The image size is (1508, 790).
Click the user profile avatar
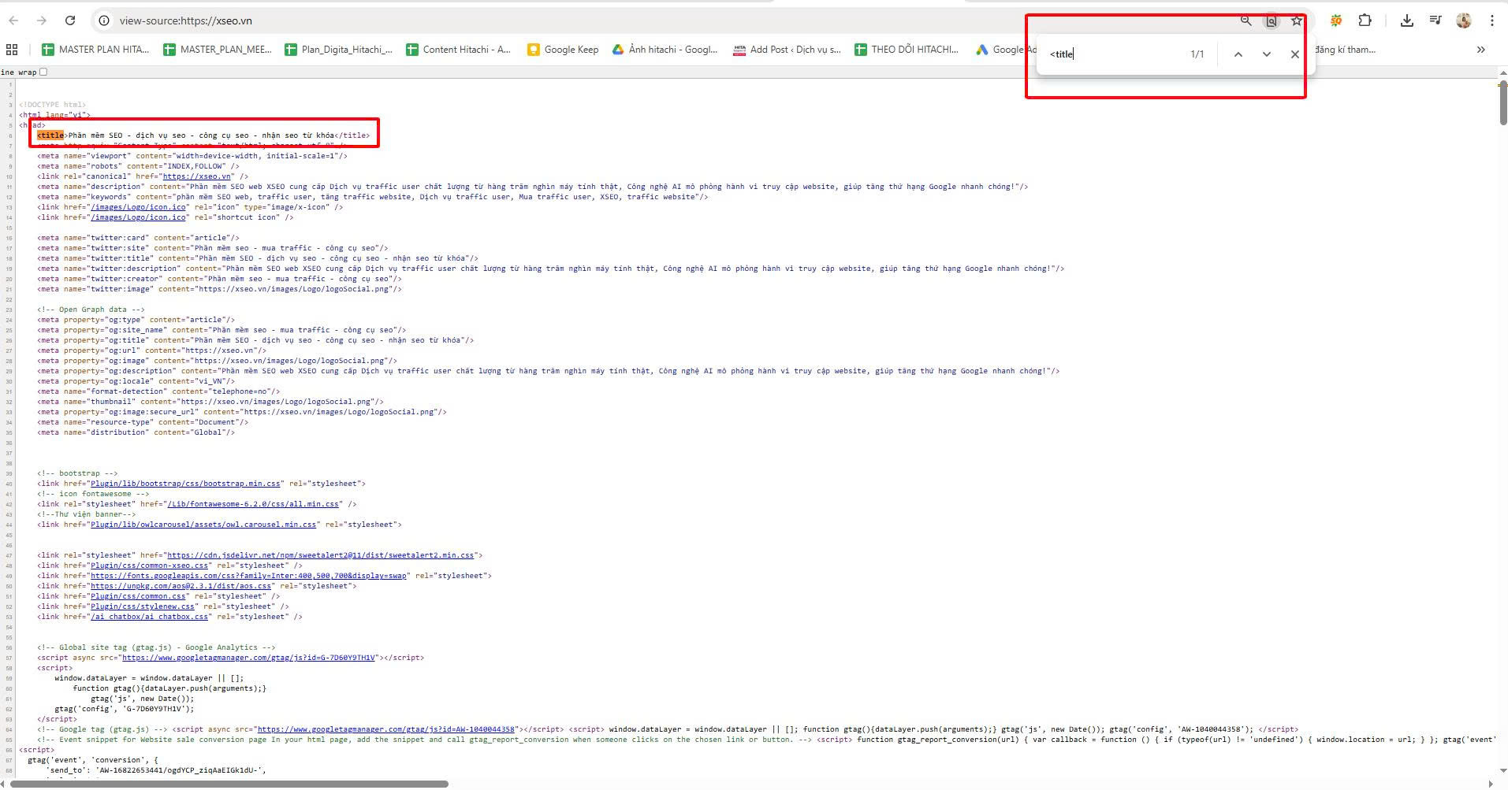pyautogui.click(x=1464, y=20)
